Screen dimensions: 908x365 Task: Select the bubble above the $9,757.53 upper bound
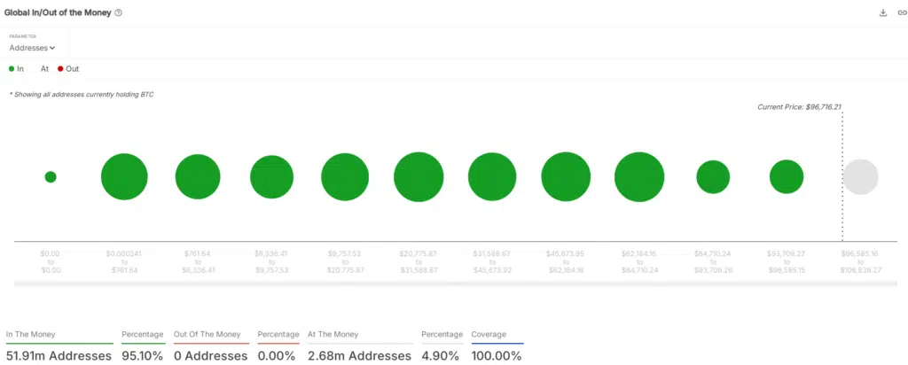pyautogui.click(x=271, y=177)
